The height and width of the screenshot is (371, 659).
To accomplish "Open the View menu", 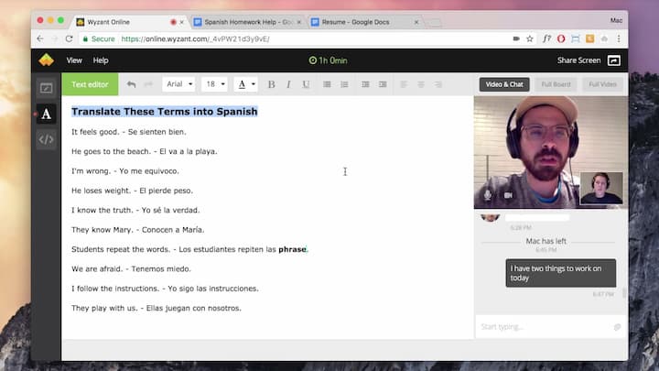I will pyautogui.click(x=74, y=60).
